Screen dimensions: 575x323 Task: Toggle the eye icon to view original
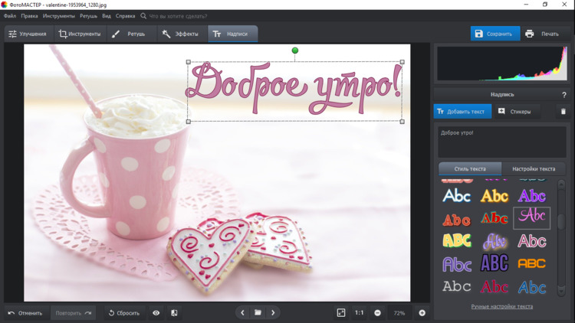156,313
